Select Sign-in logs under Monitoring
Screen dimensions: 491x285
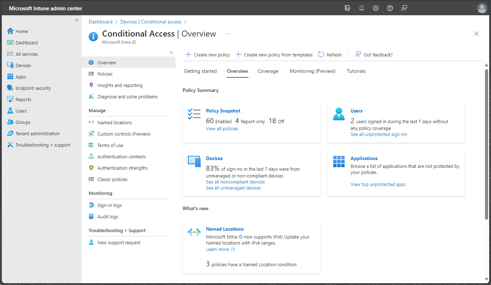(110, 205)
